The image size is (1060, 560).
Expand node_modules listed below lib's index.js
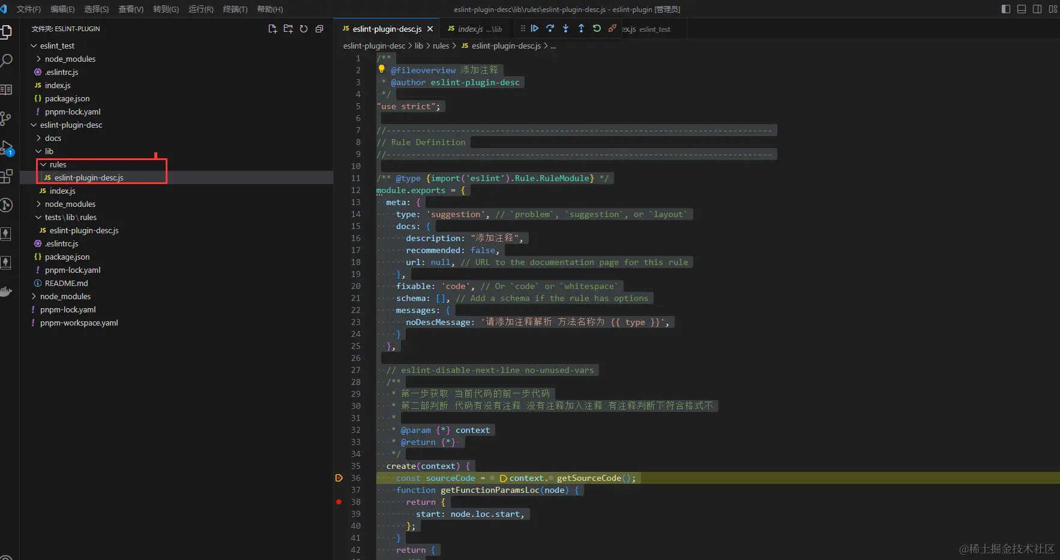pyautogui.click(x=38, y=204)
